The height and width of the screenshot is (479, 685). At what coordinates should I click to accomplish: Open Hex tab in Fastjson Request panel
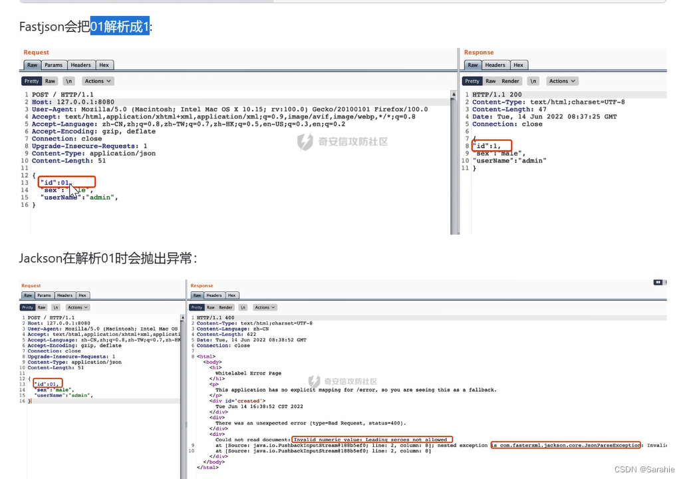pos(104,65)
